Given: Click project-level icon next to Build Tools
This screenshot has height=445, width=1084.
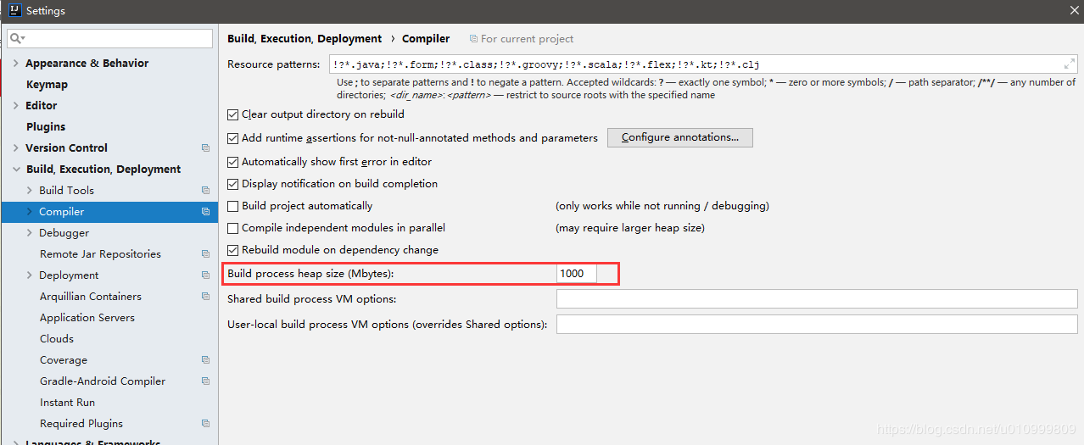Looking at the screenshot, I should [205, 190].
